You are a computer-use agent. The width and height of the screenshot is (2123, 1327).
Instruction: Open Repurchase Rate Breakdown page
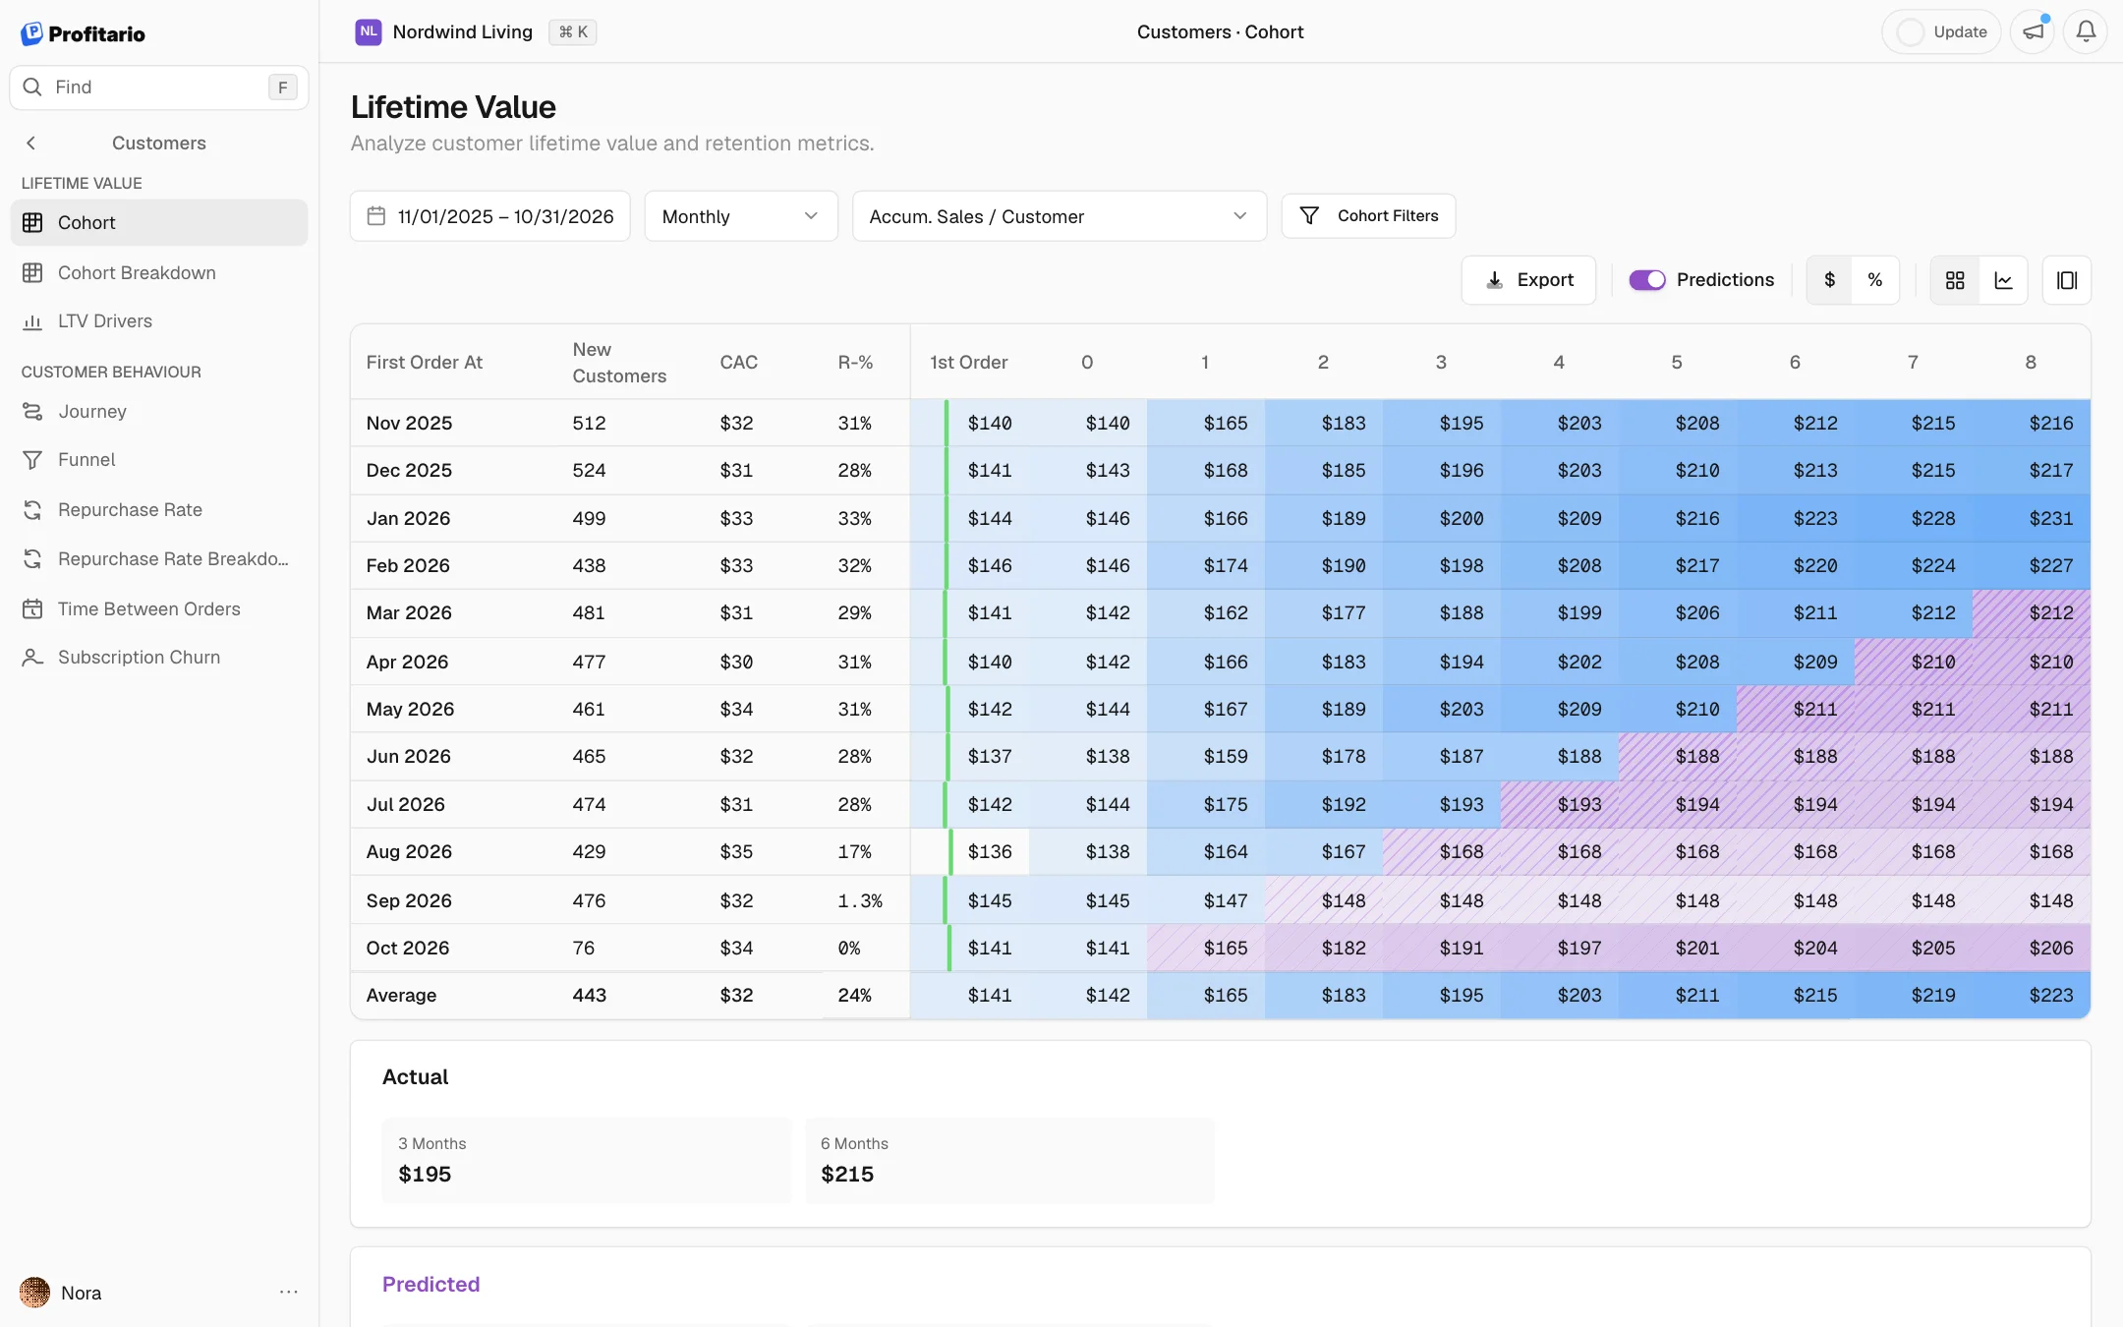point(159,559)
